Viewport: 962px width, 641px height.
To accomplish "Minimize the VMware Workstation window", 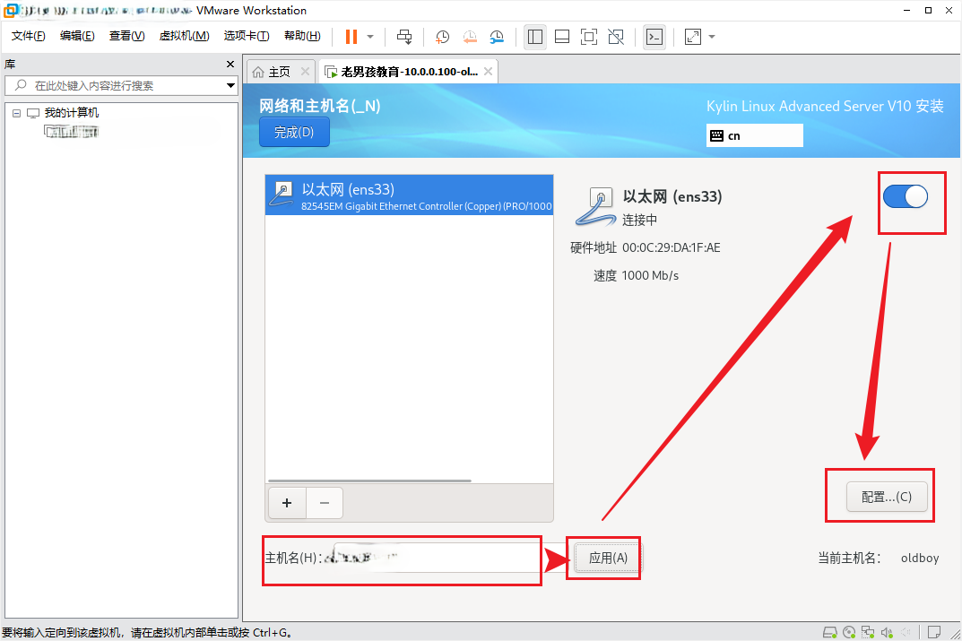I will pyautogui.click(x=907, y=11).
